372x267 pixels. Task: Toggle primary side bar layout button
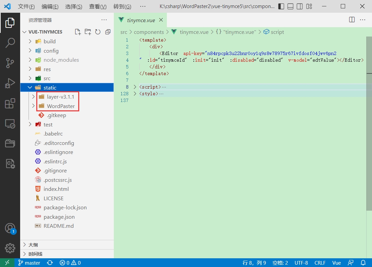pyautogui.click(x=281, y=6)
